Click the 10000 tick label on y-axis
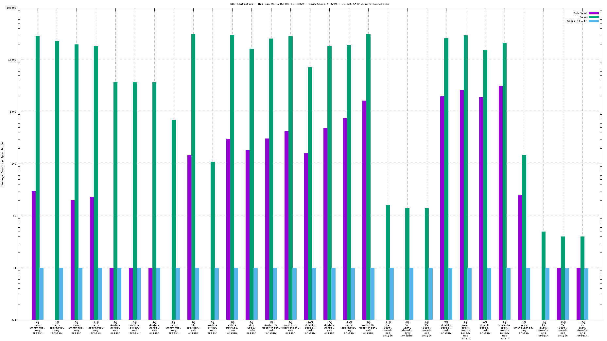Screen dimensions: 607x341 pos(12,60)
